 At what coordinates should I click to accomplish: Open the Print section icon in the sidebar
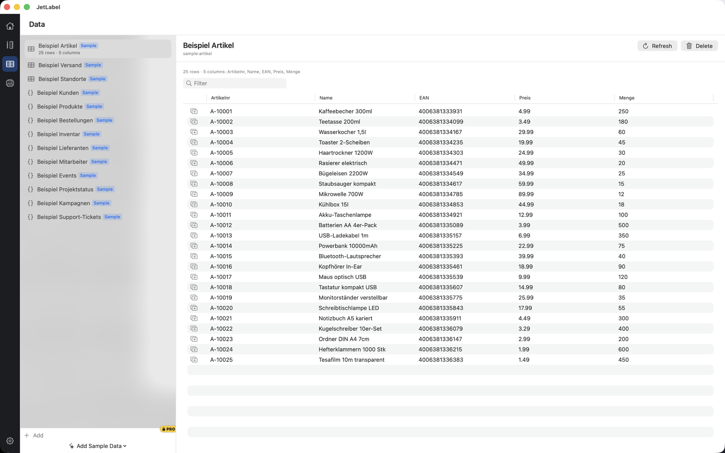point(10,83)
